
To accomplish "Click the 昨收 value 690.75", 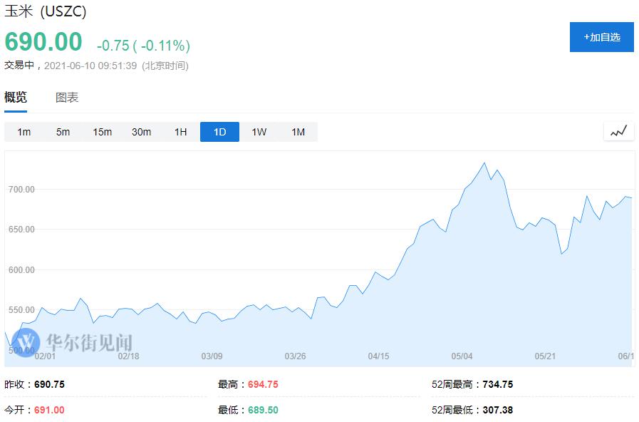I will click(x=49, y=384).
